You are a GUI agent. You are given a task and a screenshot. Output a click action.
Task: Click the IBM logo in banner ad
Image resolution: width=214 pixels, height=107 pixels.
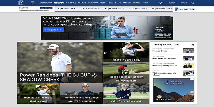pos(163,36)
